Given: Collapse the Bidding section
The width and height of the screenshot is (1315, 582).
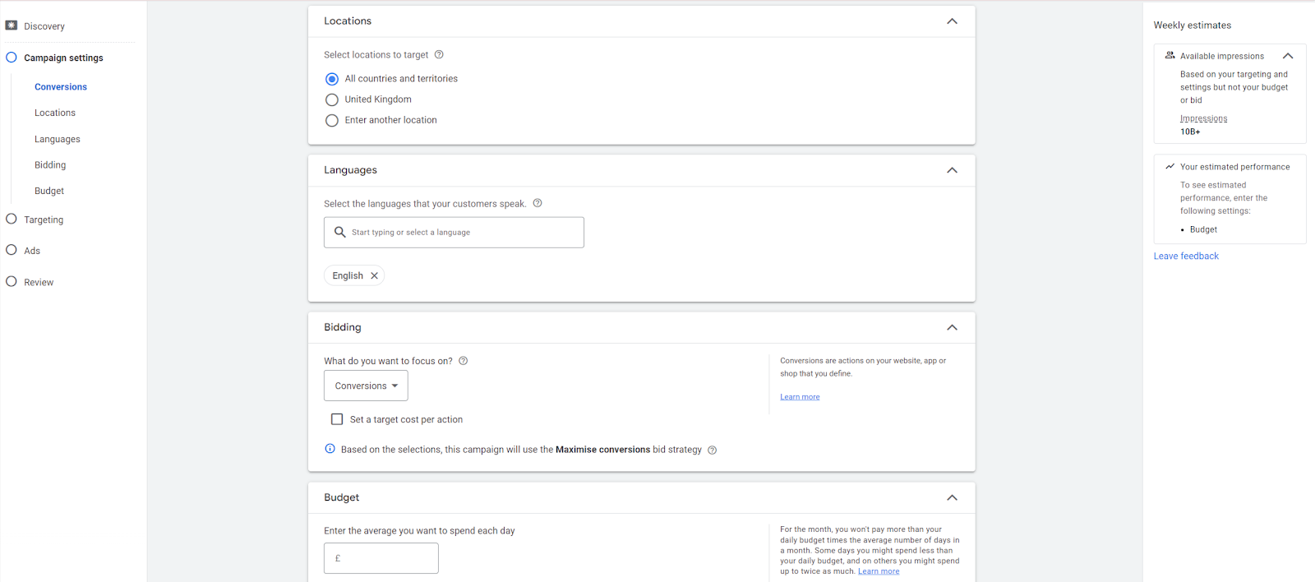Looking at the screenshot, I should [x=952, y=327].
